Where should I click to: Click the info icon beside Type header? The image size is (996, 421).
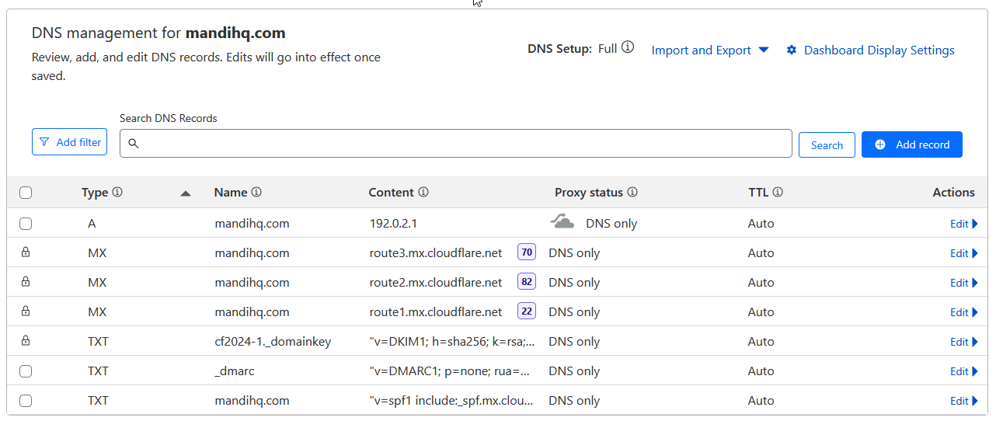point(117,192)
